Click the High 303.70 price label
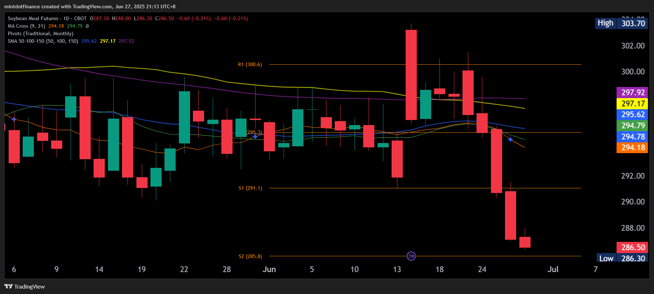Image resolution: width=654 pixels, height=294 pixels. (x=622, y=23)
